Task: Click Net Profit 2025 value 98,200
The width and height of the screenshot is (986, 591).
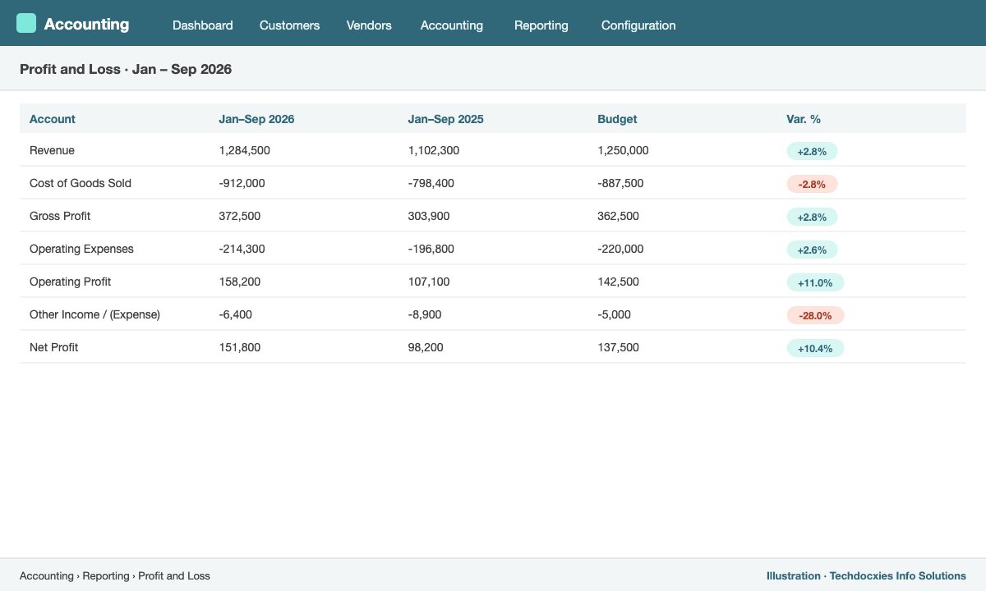Action: pyautogui.click(x=426, y=347)
